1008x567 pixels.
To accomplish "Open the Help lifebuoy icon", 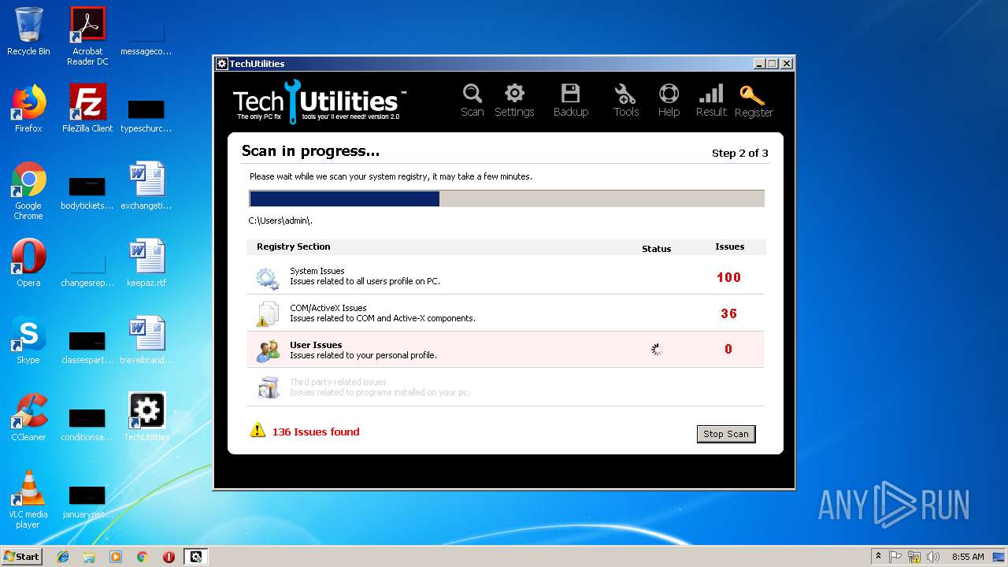I will tap(669, 100).
